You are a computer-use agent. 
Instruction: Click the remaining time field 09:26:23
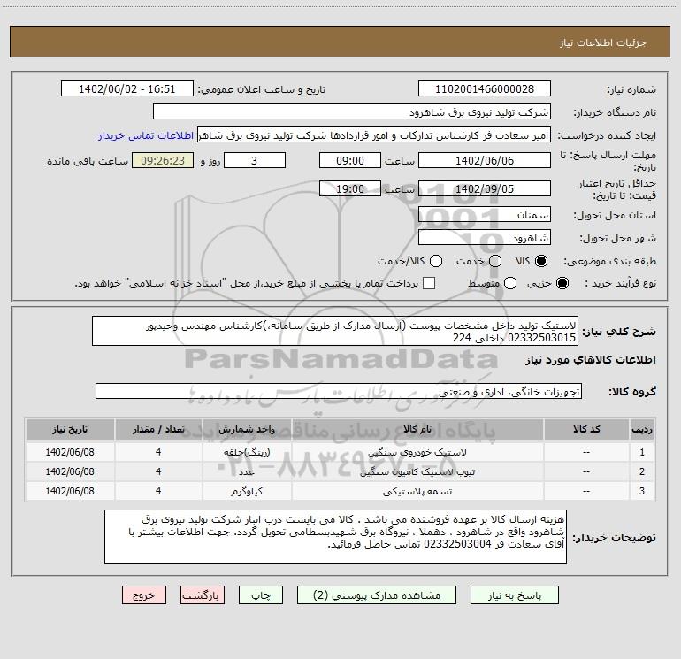(x=163, y=161)
